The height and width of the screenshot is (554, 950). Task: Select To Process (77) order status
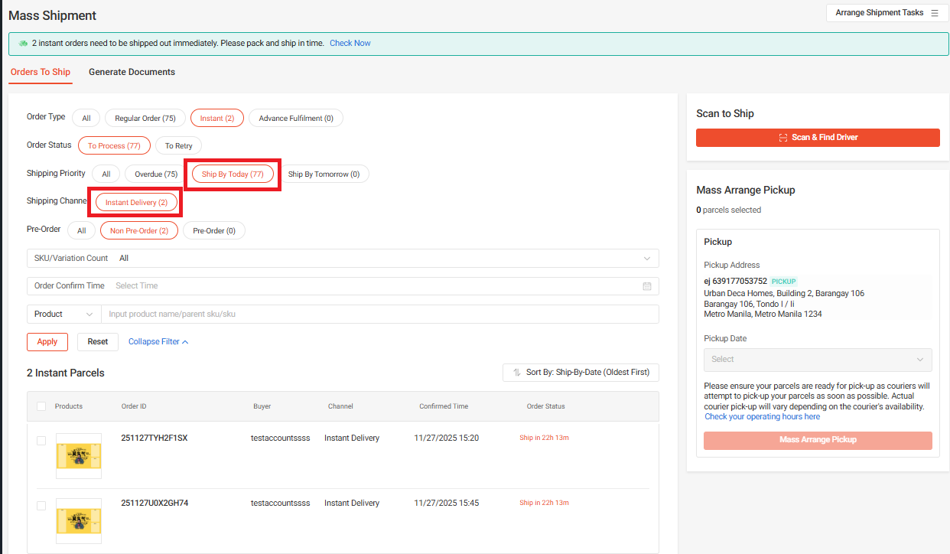[x=114, y=145]
